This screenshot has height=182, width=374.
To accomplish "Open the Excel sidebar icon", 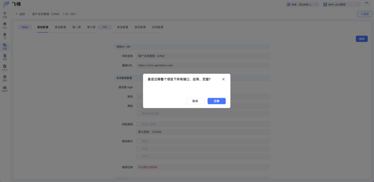I will tap(5, 67).
